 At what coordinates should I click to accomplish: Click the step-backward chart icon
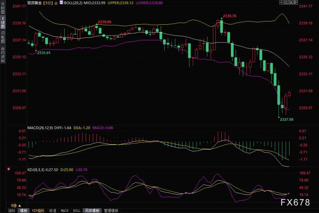[x=286, y=2]
